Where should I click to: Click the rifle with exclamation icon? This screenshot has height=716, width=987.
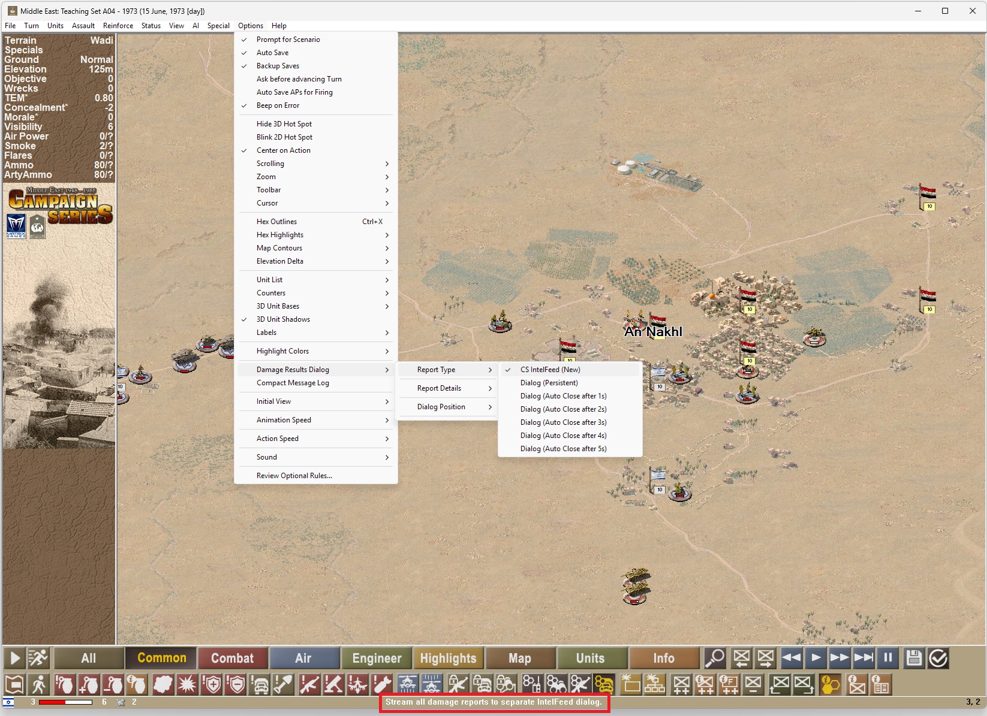309,684
